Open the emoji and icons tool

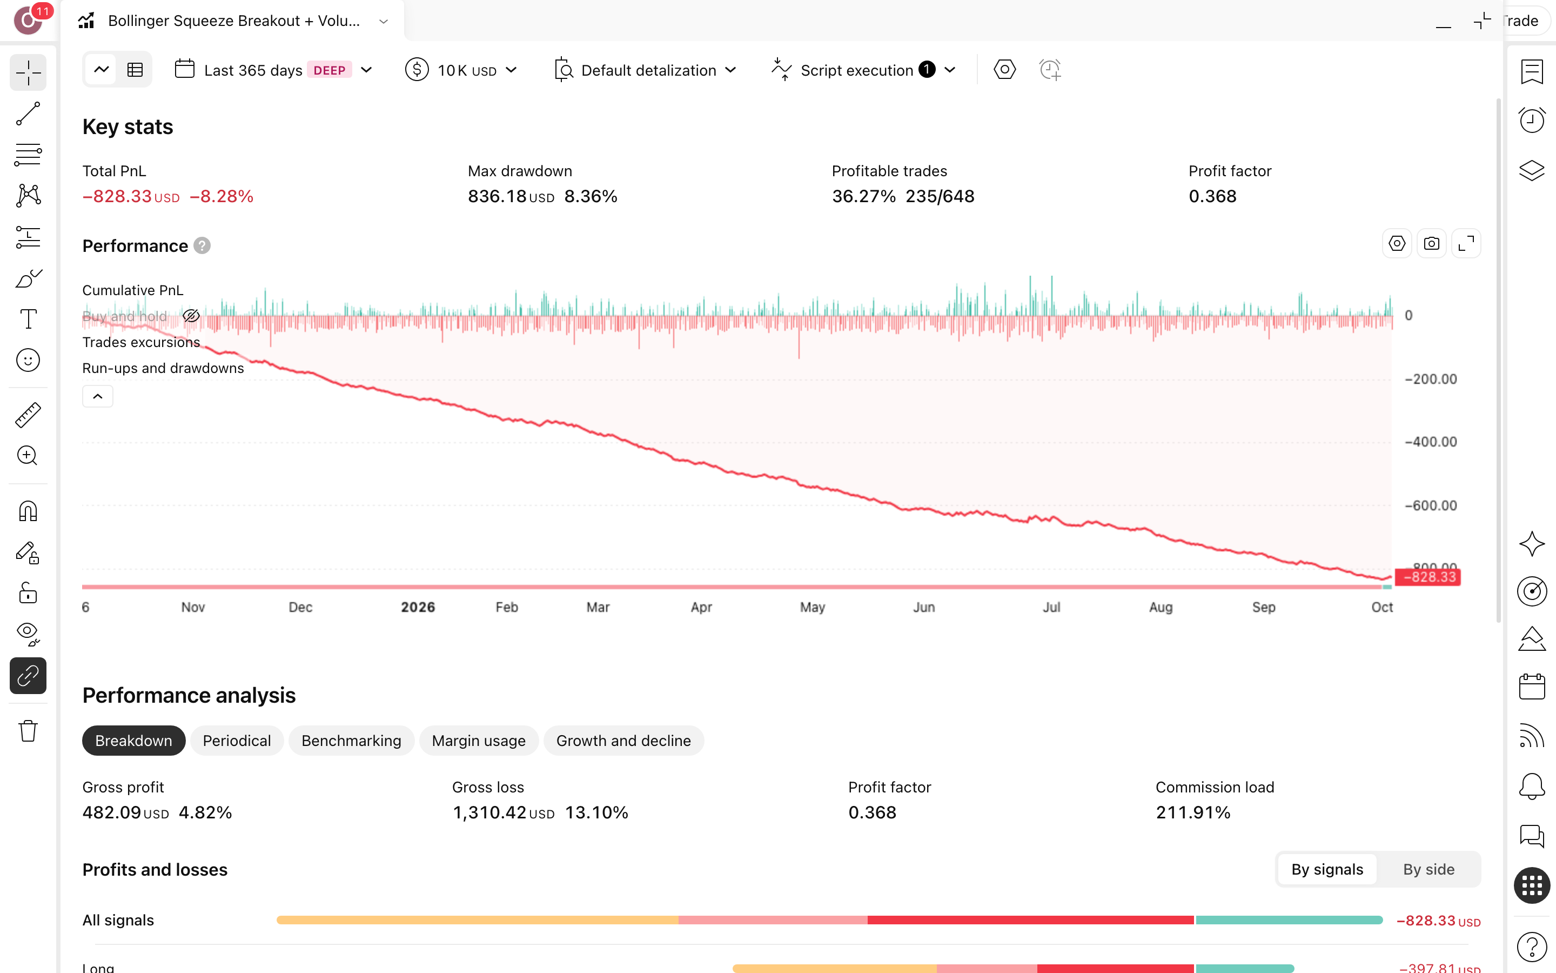(x=28, y=361)
